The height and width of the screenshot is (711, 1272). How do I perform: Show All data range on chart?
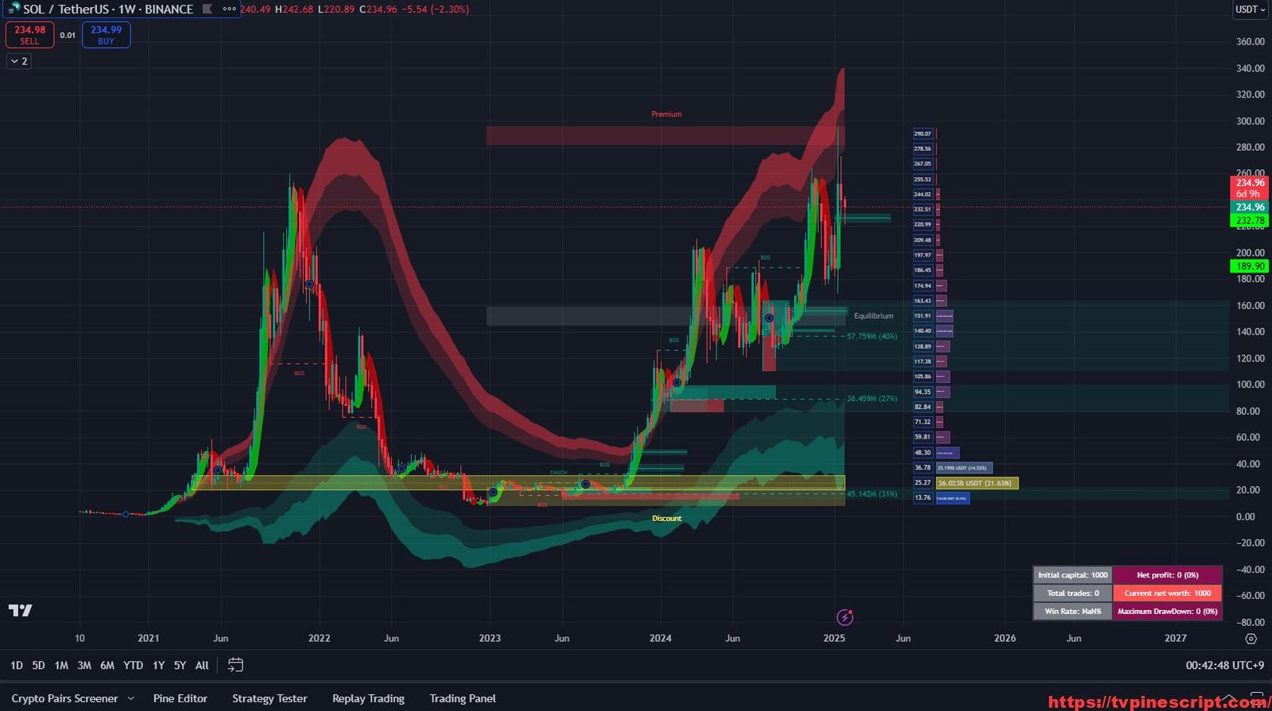202,666
